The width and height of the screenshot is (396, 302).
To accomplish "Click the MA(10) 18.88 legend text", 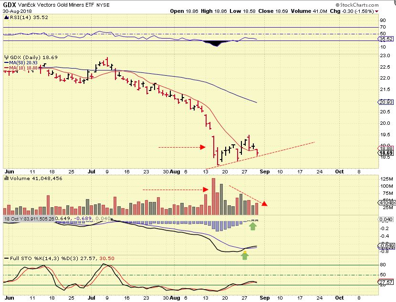I will coord(23,68).
